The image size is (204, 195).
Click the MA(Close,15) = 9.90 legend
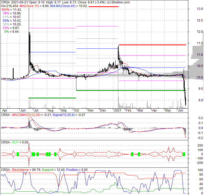[34, 6]
